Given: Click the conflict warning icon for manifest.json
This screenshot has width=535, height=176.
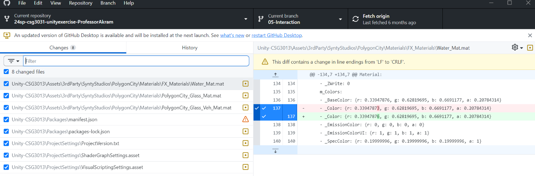Looking at the screenshot, I should 246,119.
